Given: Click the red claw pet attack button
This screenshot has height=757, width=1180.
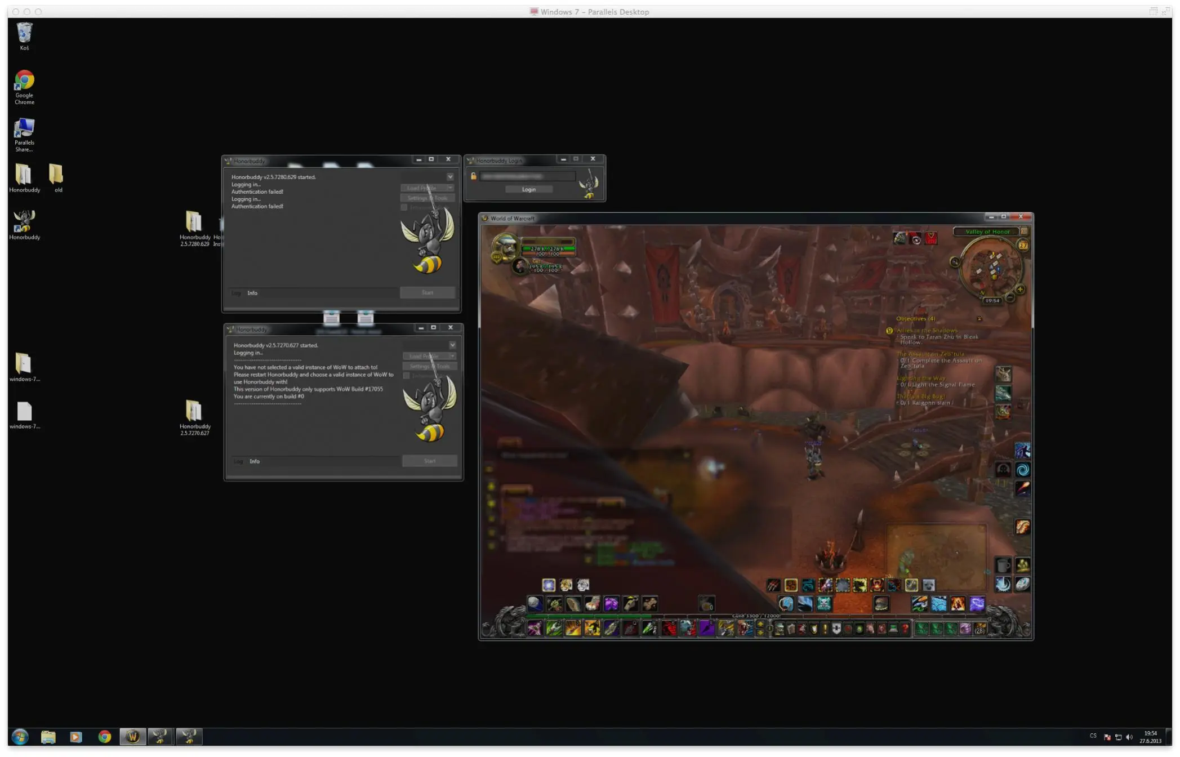Looking at the screenshot, I should 773,585.
